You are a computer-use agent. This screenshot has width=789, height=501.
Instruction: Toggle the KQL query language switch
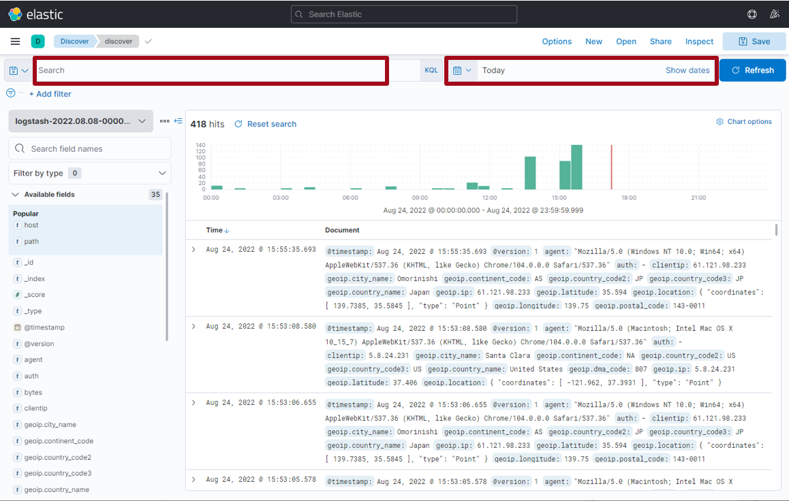(431, 70)
